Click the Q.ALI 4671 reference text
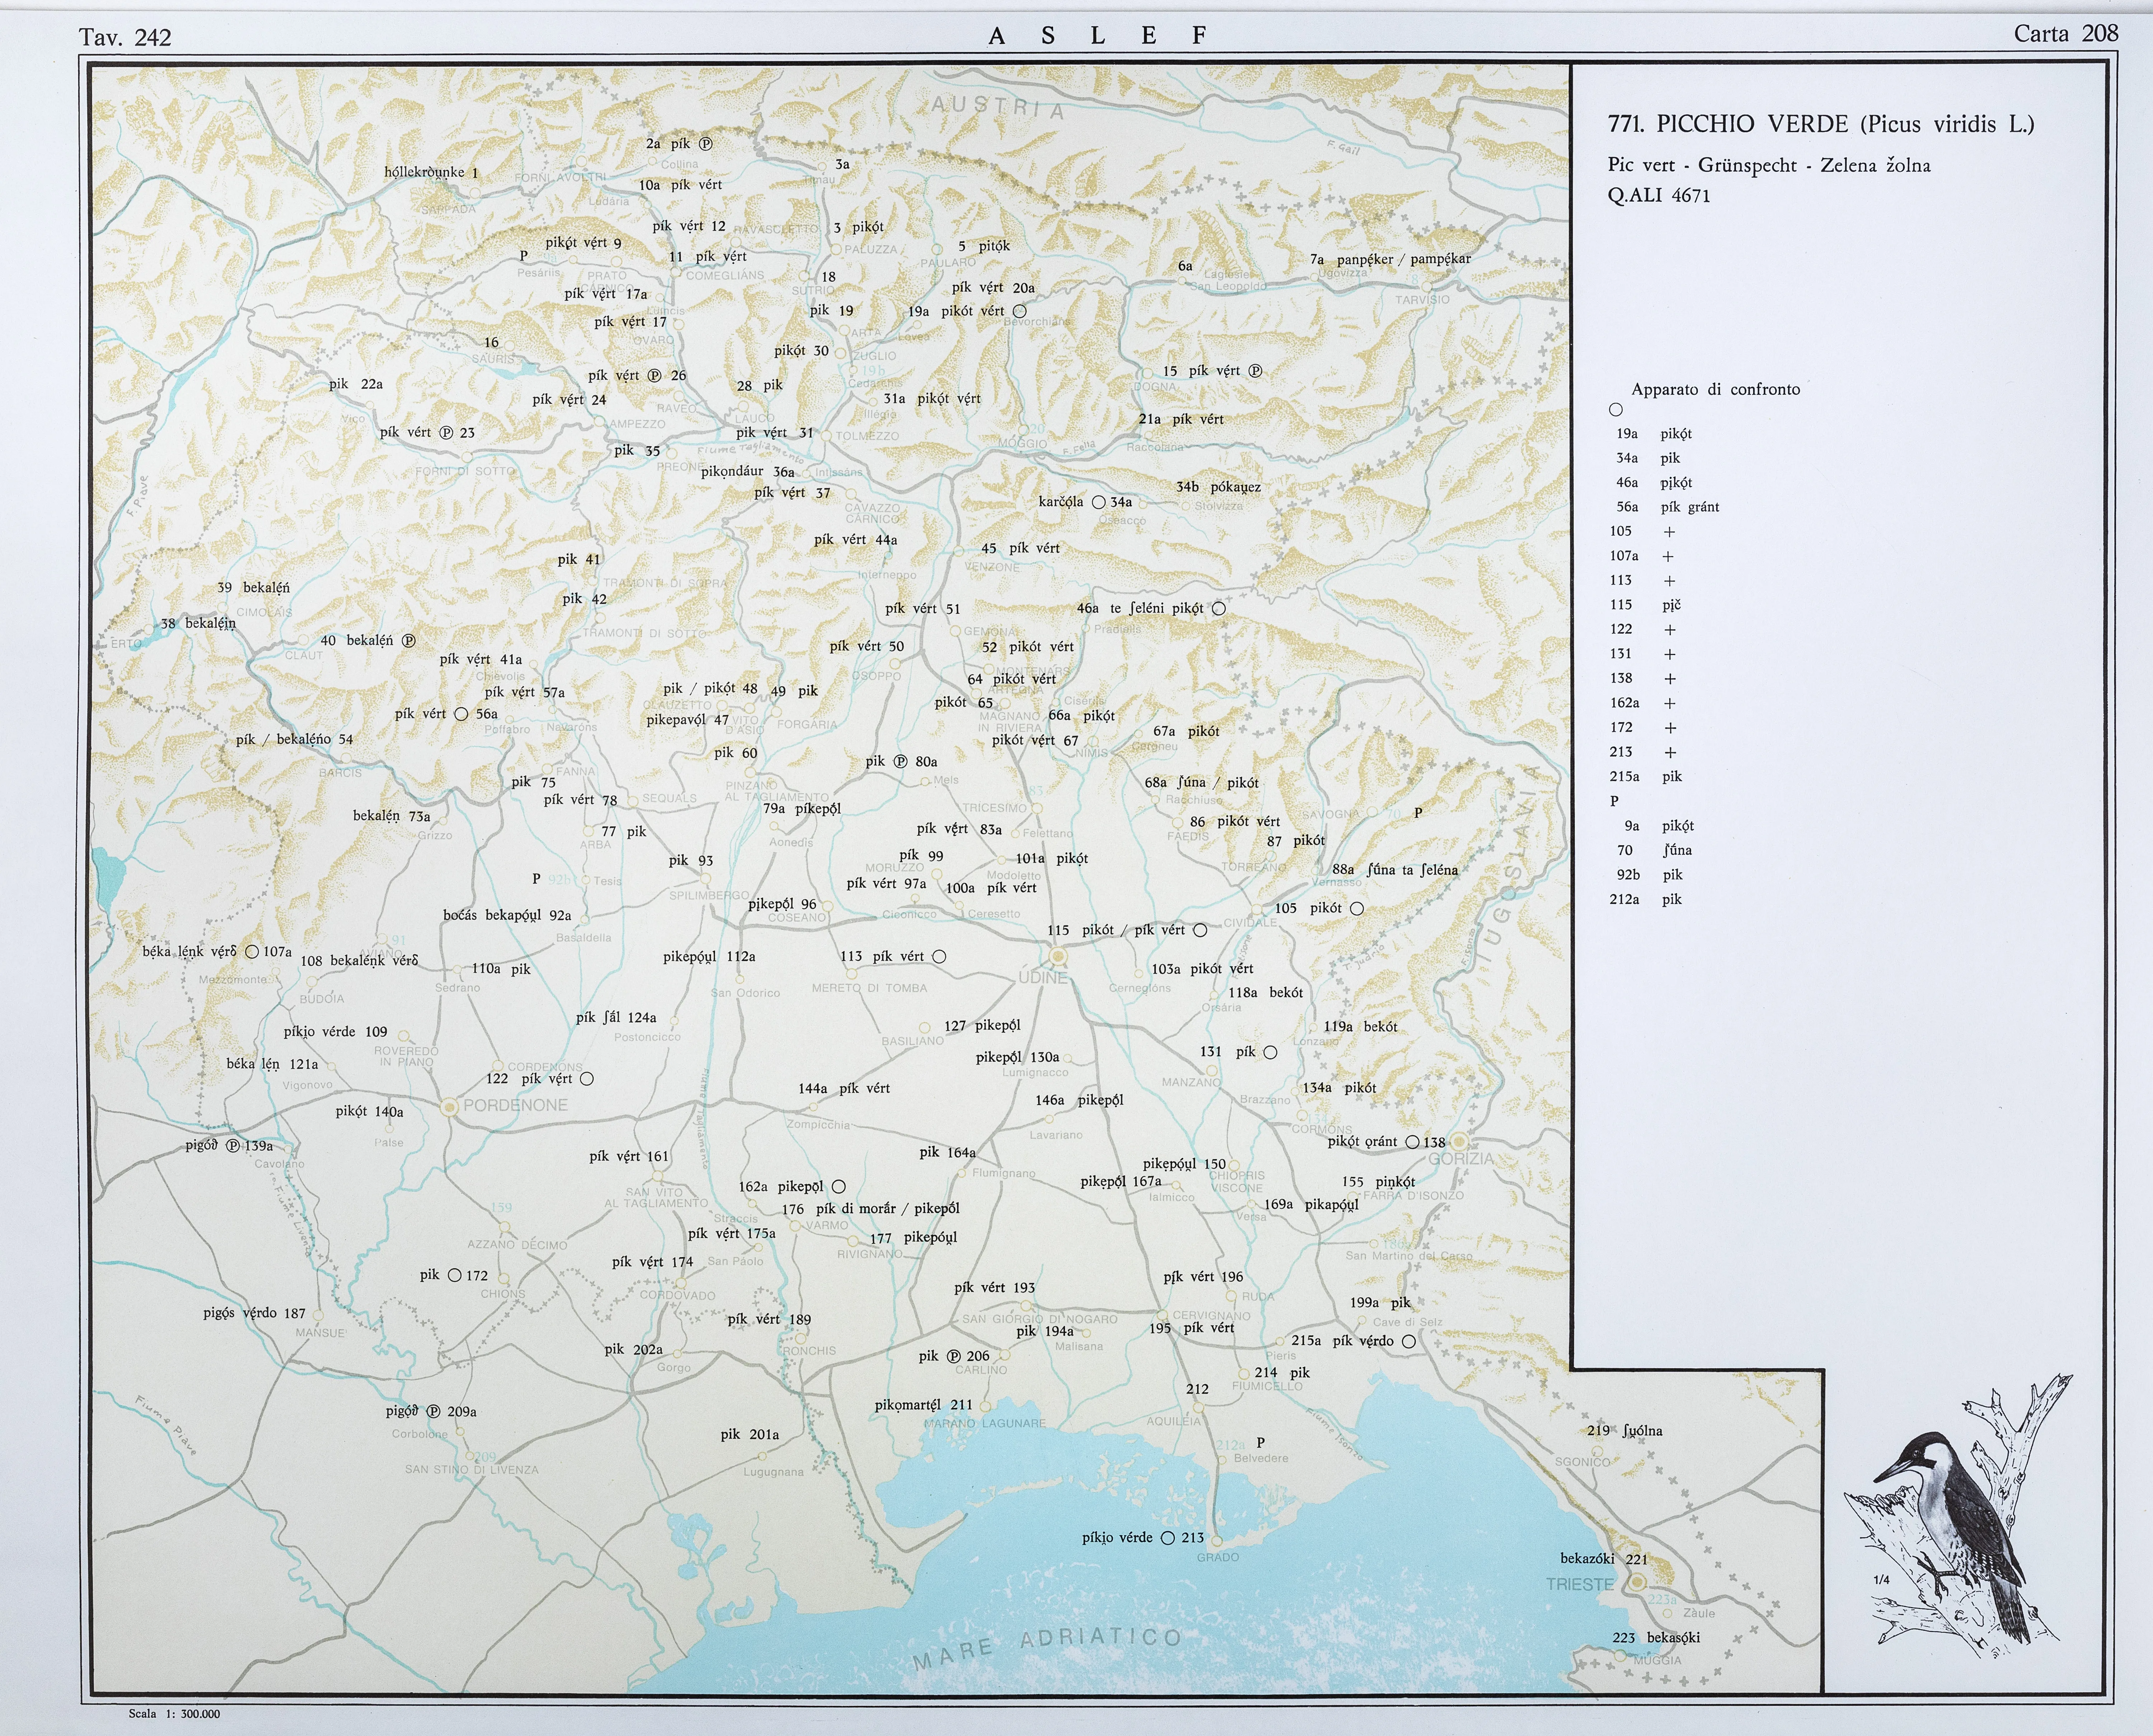The height and width of the screenshot is (1736, 2153). 1658,196
